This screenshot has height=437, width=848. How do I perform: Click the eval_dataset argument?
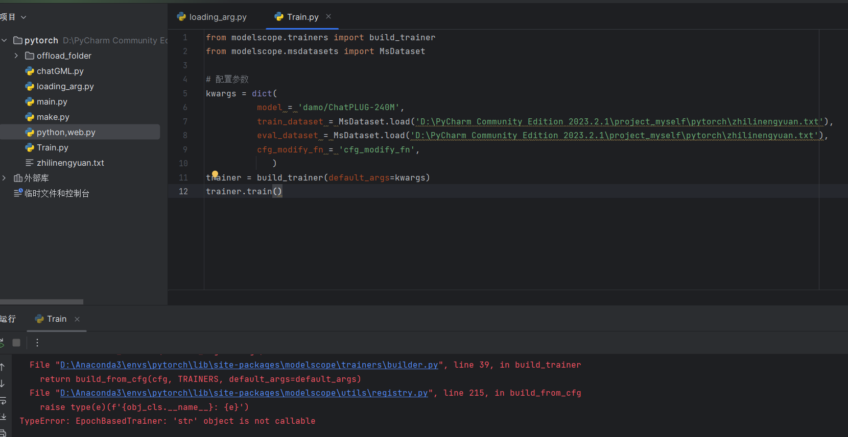click(288, 136)
